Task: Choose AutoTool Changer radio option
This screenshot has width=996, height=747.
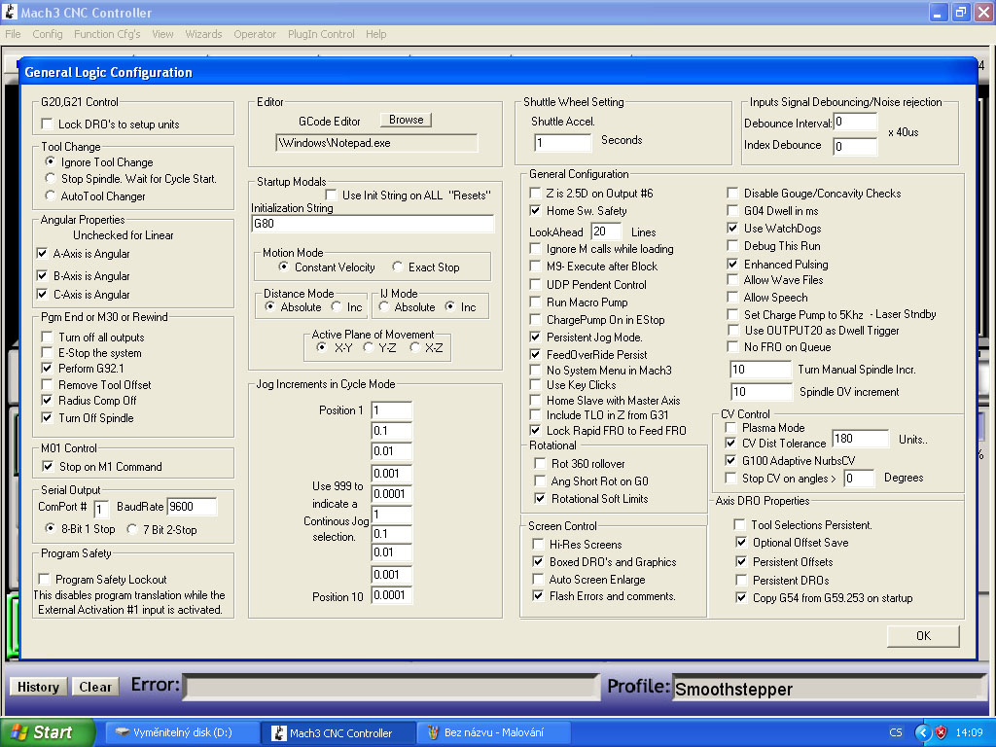Action: [x=52, y=196]
